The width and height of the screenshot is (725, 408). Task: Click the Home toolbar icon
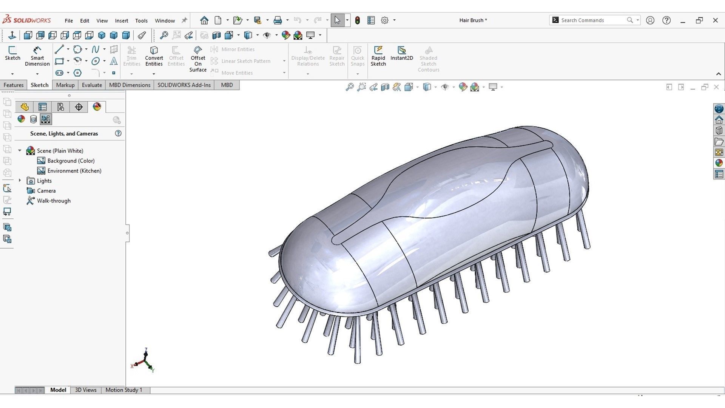(x=204, y=20)
